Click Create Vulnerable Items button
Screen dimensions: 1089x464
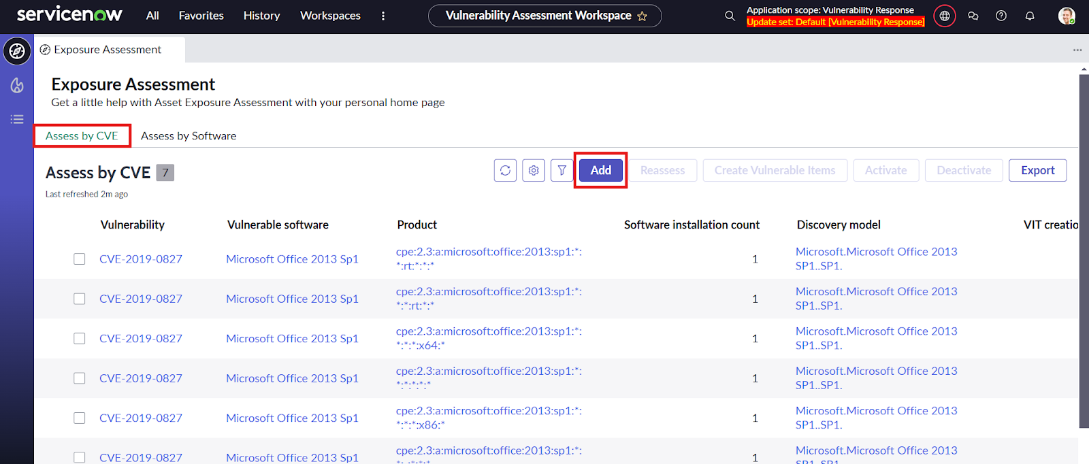click(775, 170)
